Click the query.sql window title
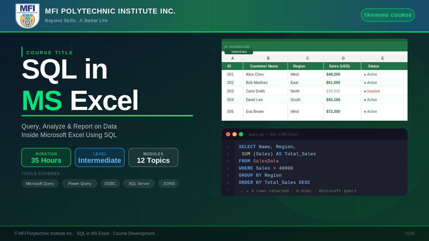The image size is (429, 241). (273, 134)
